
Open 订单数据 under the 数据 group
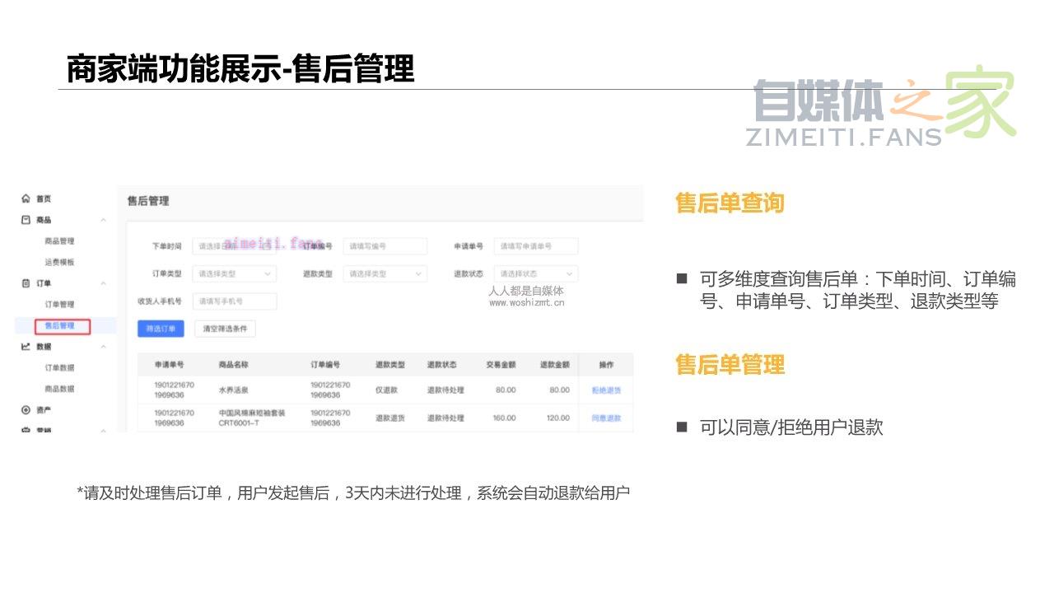click(59, 368)
